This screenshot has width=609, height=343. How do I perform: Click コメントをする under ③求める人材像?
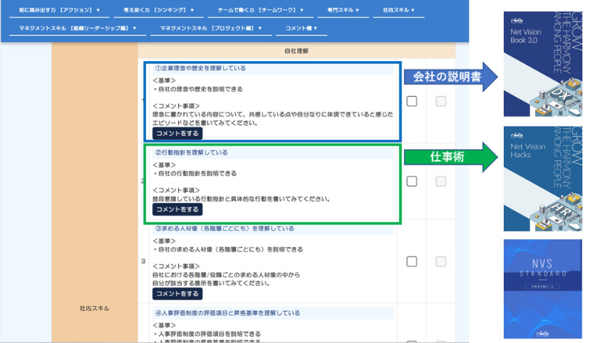coord(177,293)
